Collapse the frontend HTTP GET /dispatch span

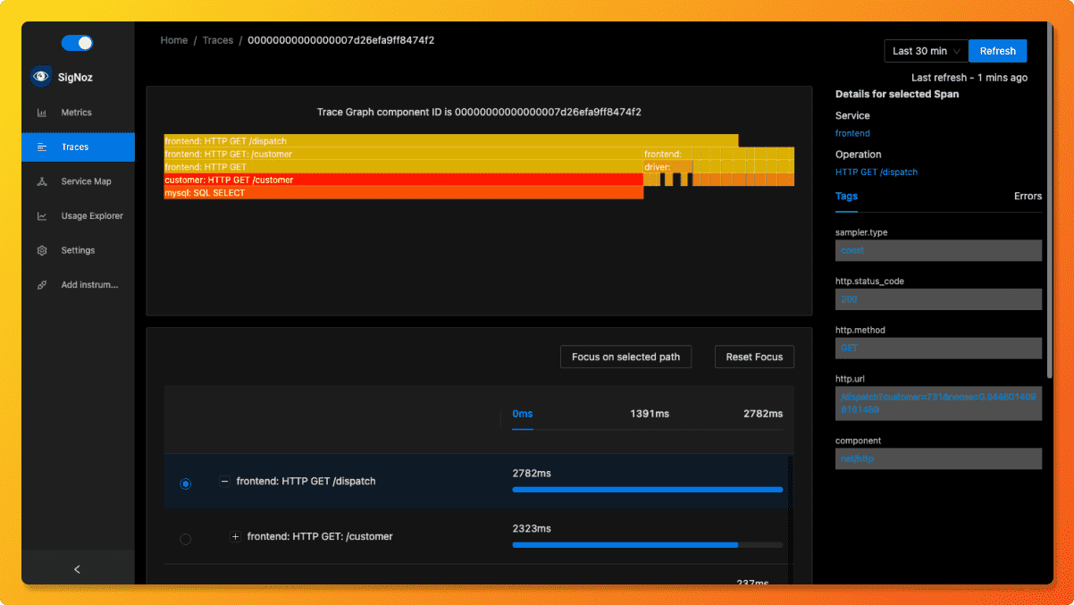pyautogui.click(x=223, y=481)
